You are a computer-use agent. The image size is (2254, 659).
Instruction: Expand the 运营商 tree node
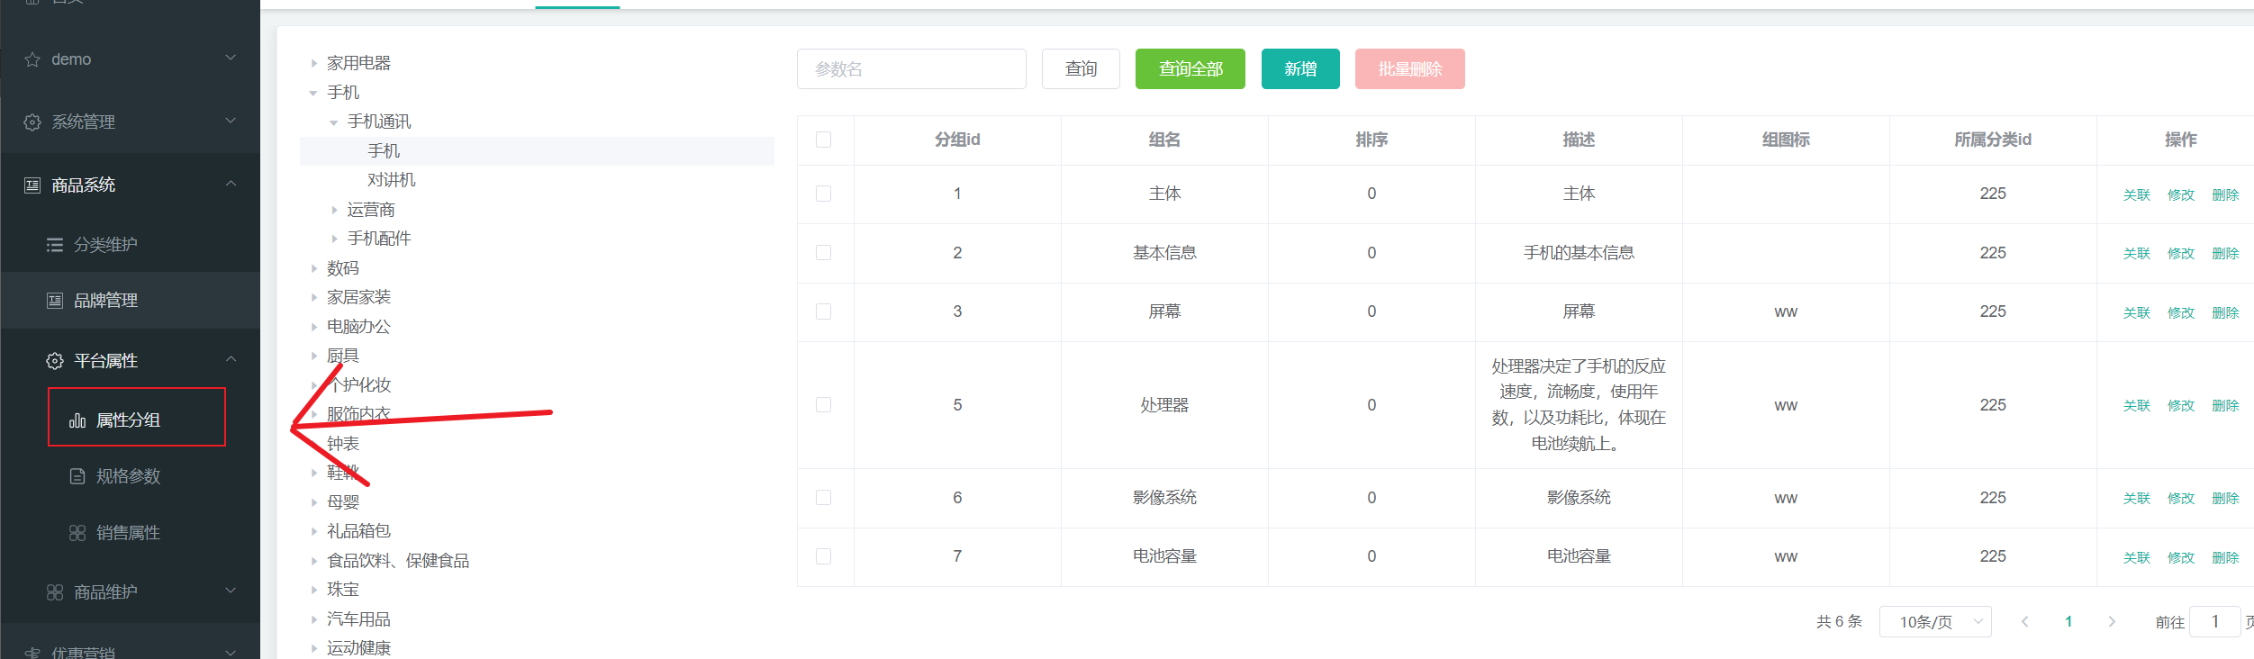click(x=334, y=210)
